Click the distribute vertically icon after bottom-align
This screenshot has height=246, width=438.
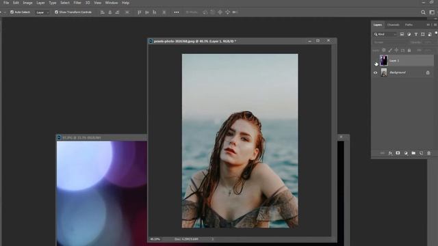point(164,12)
